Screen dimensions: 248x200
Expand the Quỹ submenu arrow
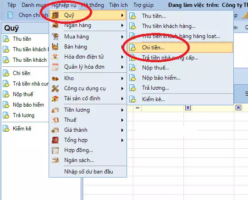[122, 15]
